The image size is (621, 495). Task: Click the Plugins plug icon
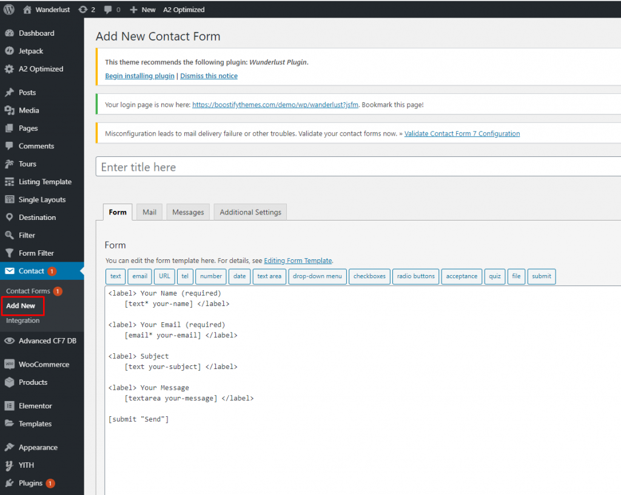coord(10,483)
